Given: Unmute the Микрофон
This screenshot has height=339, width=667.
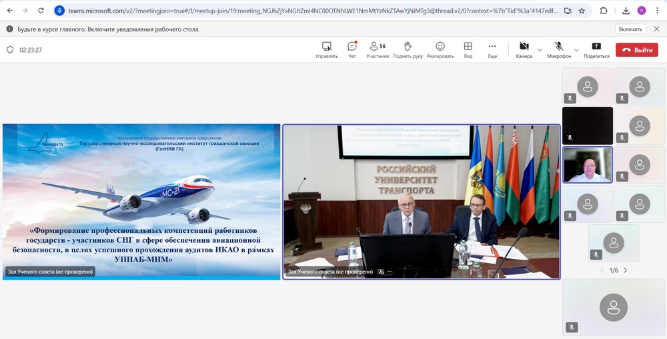Looking at the screenshot, I should click(x=559, y=50).
